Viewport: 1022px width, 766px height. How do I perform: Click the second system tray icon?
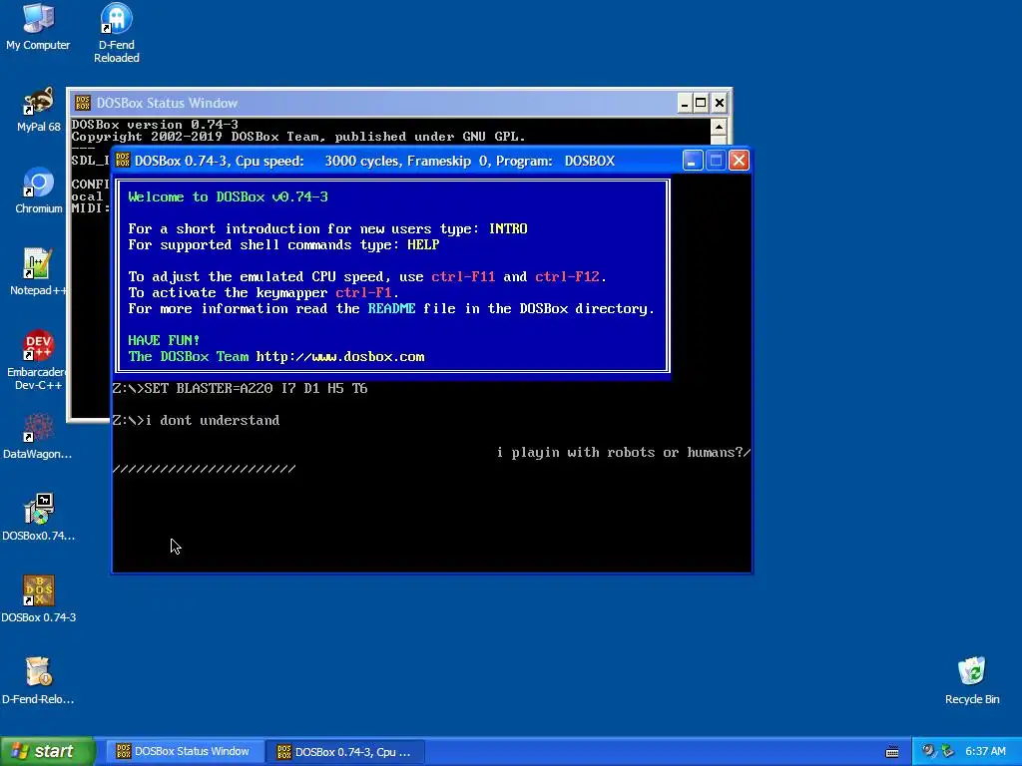point(947,751)
